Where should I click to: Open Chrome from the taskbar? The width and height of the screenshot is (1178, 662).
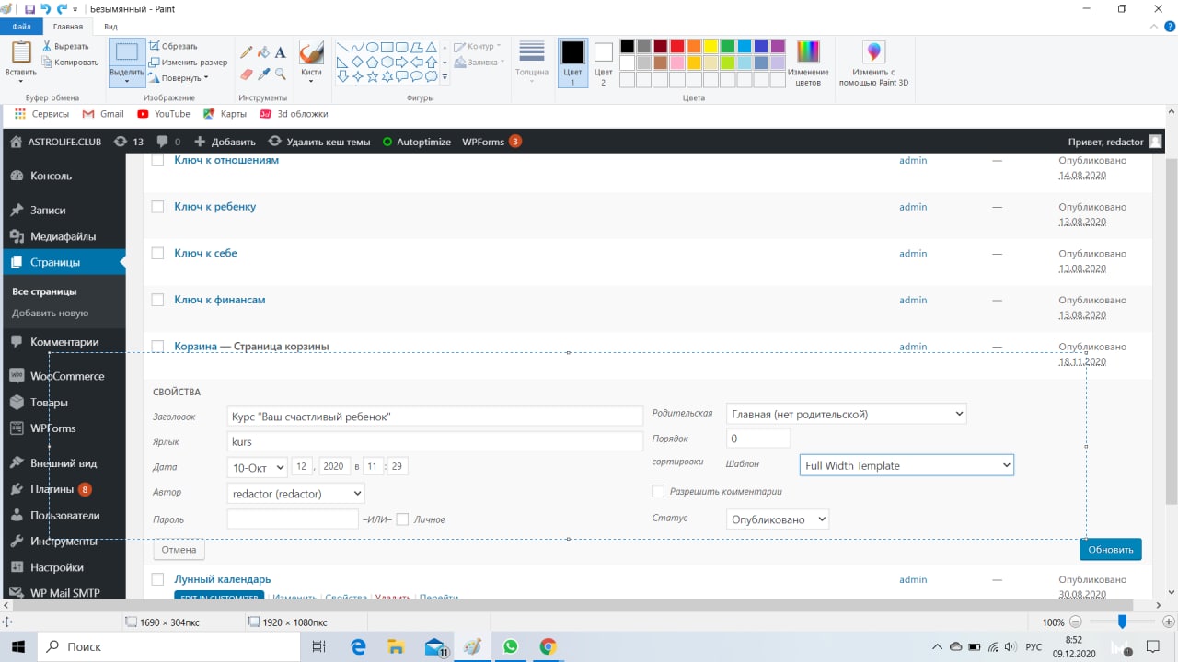(x=548, y=646)
